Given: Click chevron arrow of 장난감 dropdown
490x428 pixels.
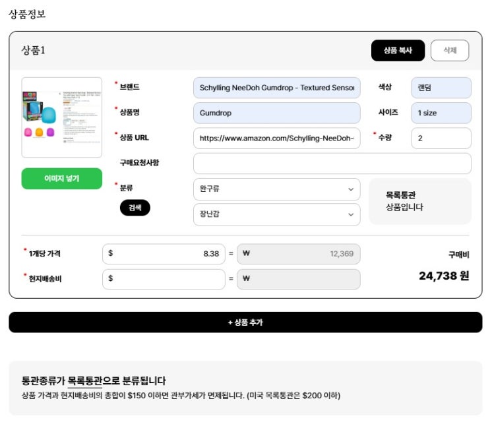Looking at the screenshot, I should 351,214.
